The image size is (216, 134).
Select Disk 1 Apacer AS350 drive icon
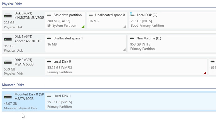coord(8,39)
